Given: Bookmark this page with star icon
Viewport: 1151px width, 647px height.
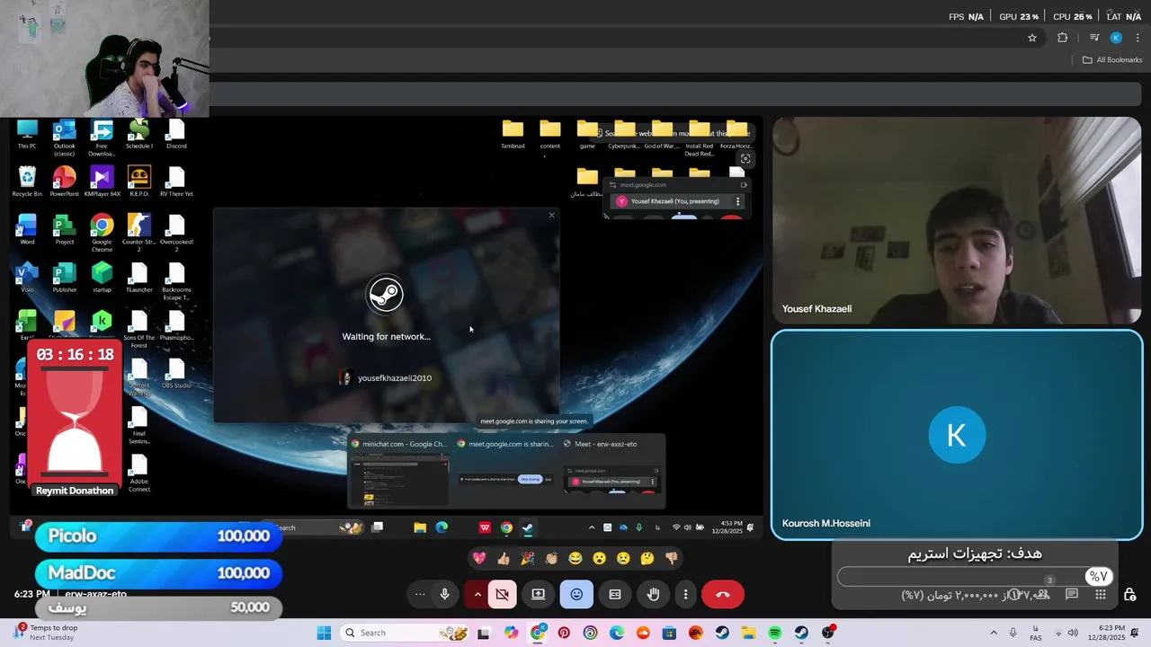Looking at the screenshot, I should [1032, 38].
